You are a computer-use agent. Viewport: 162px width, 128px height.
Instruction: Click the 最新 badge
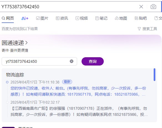tap(67, 82)
